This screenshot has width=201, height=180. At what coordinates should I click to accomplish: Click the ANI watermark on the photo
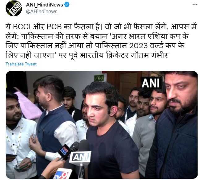pyautogui.click(x=151, y=83)
